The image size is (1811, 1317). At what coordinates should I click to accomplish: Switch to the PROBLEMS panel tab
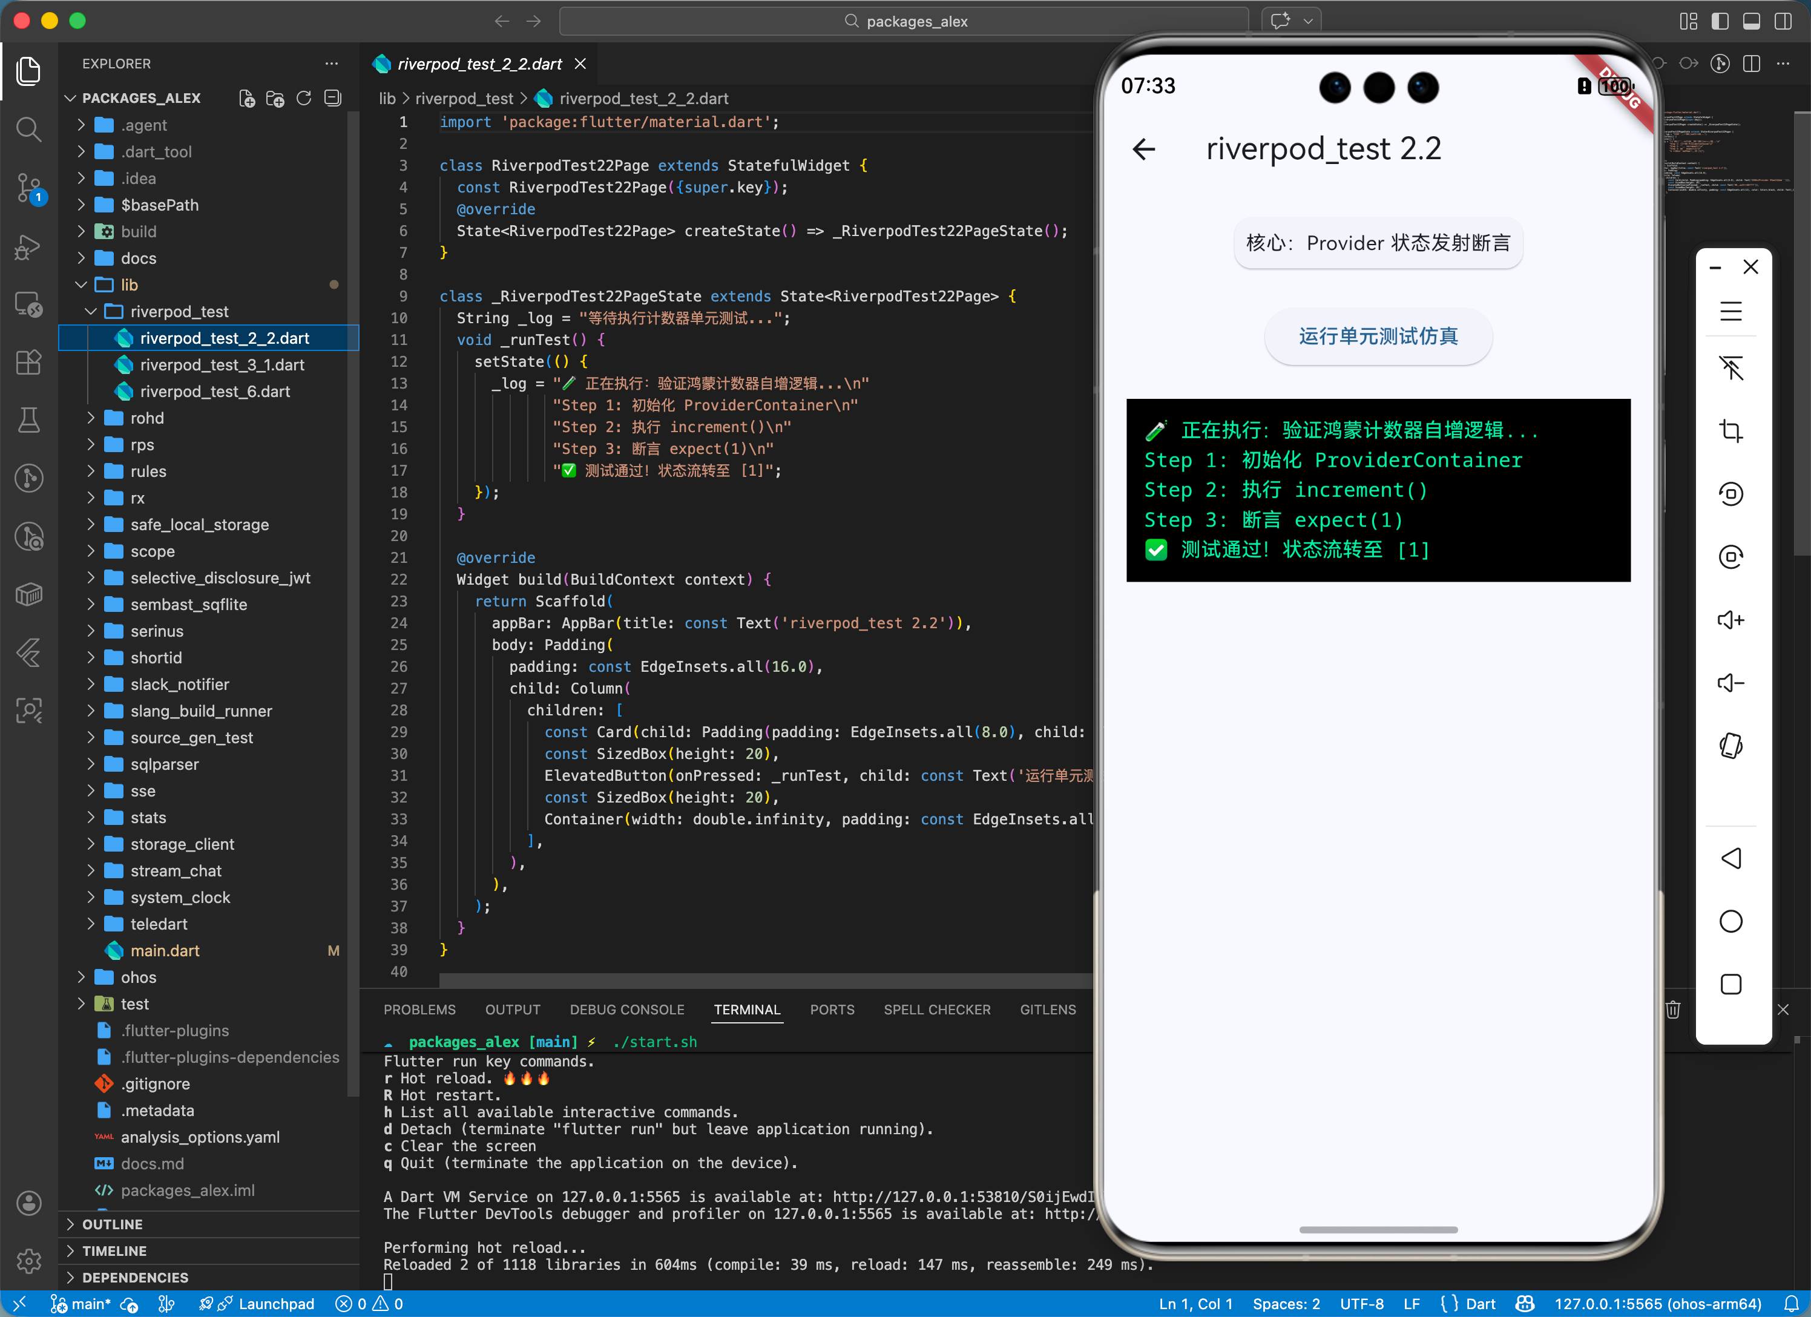tap(419, 1010)
